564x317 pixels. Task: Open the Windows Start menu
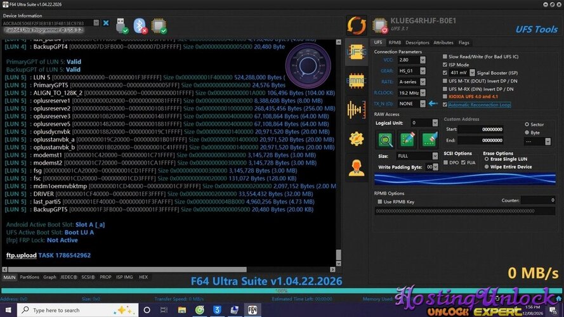[8, 310]
